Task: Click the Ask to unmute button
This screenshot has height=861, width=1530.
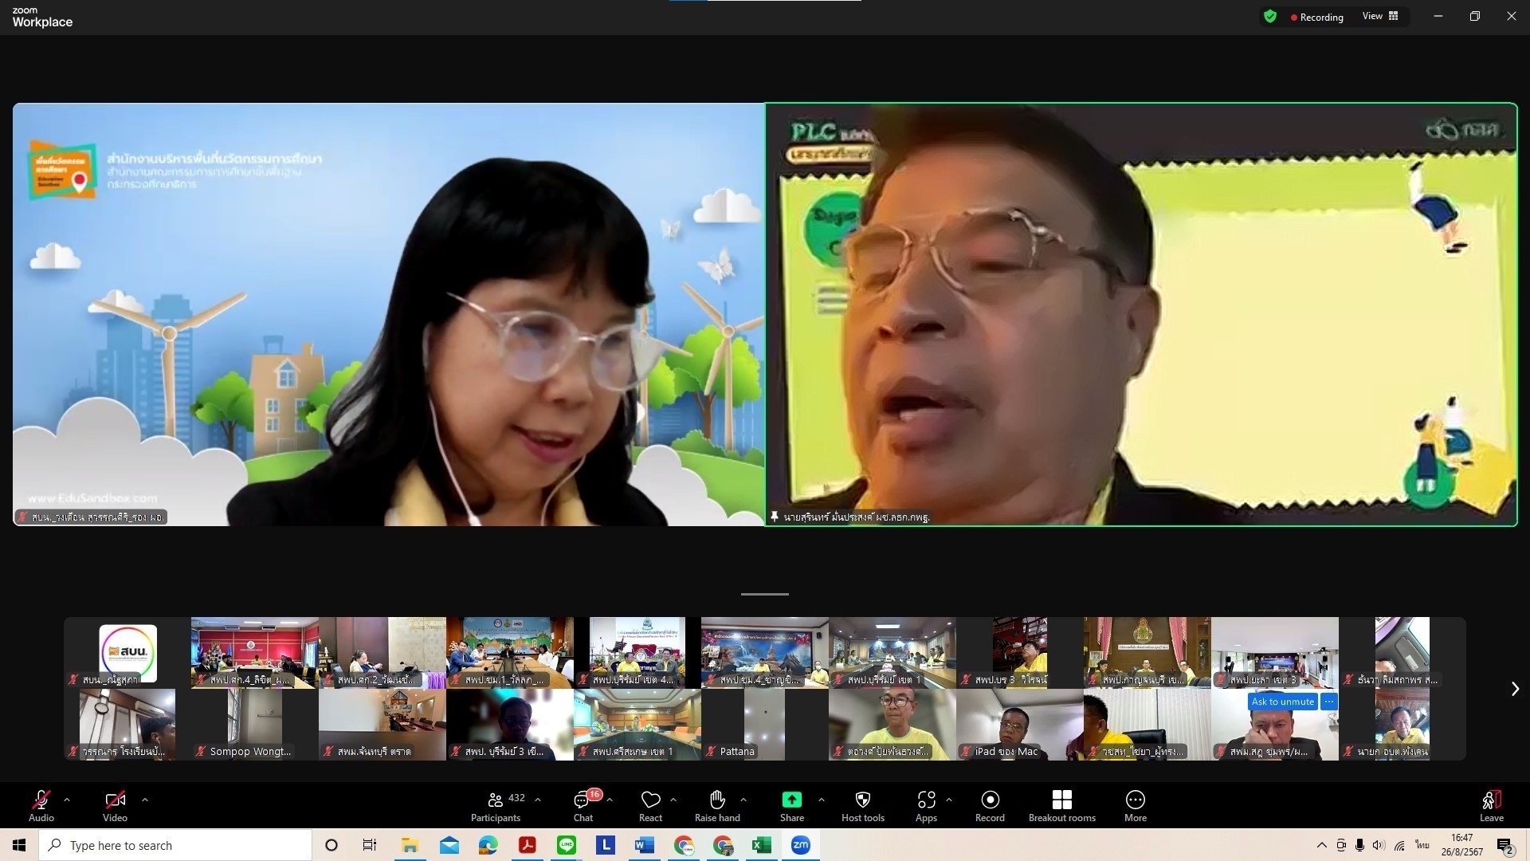Action: point(1282,702)
